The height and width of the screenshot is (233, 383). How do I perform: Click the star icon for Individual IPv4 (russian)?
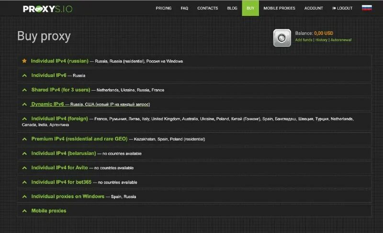coord(24,61)
